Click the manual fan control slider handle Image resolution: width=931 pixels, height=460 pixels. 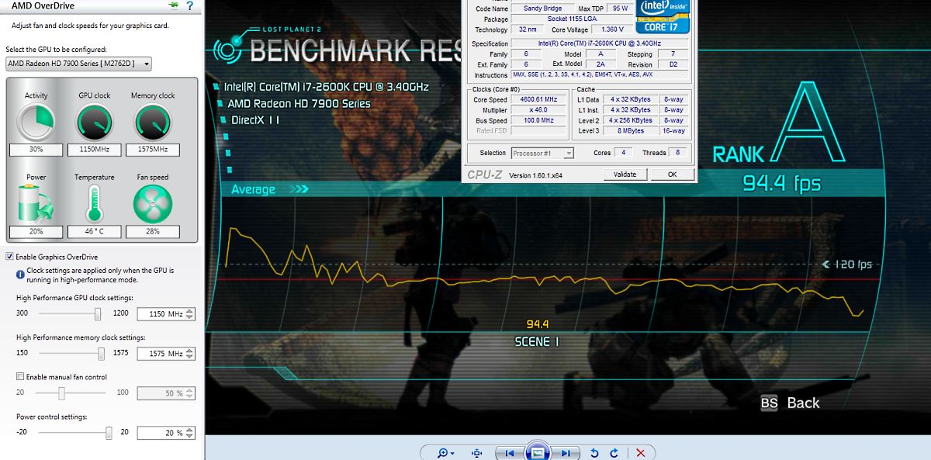pyautogui.click(x=63, y=393)
